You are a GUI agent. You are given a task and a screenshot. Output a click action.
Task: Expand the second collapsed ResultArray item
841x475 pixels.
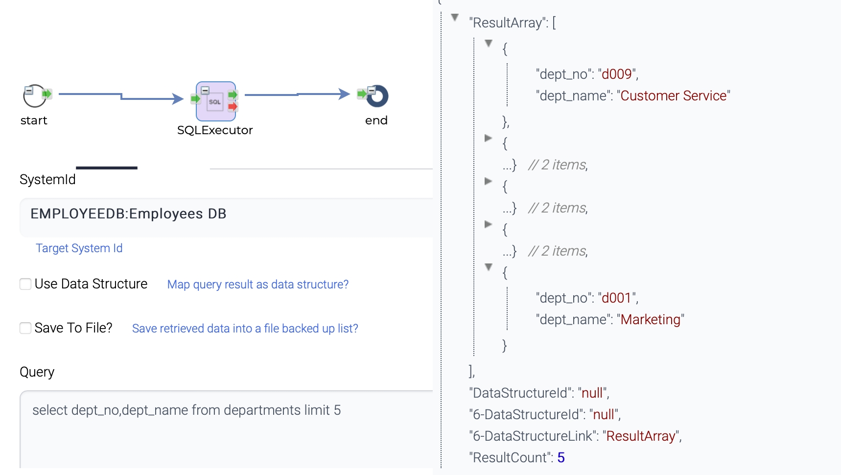click(x=488, y=138)
